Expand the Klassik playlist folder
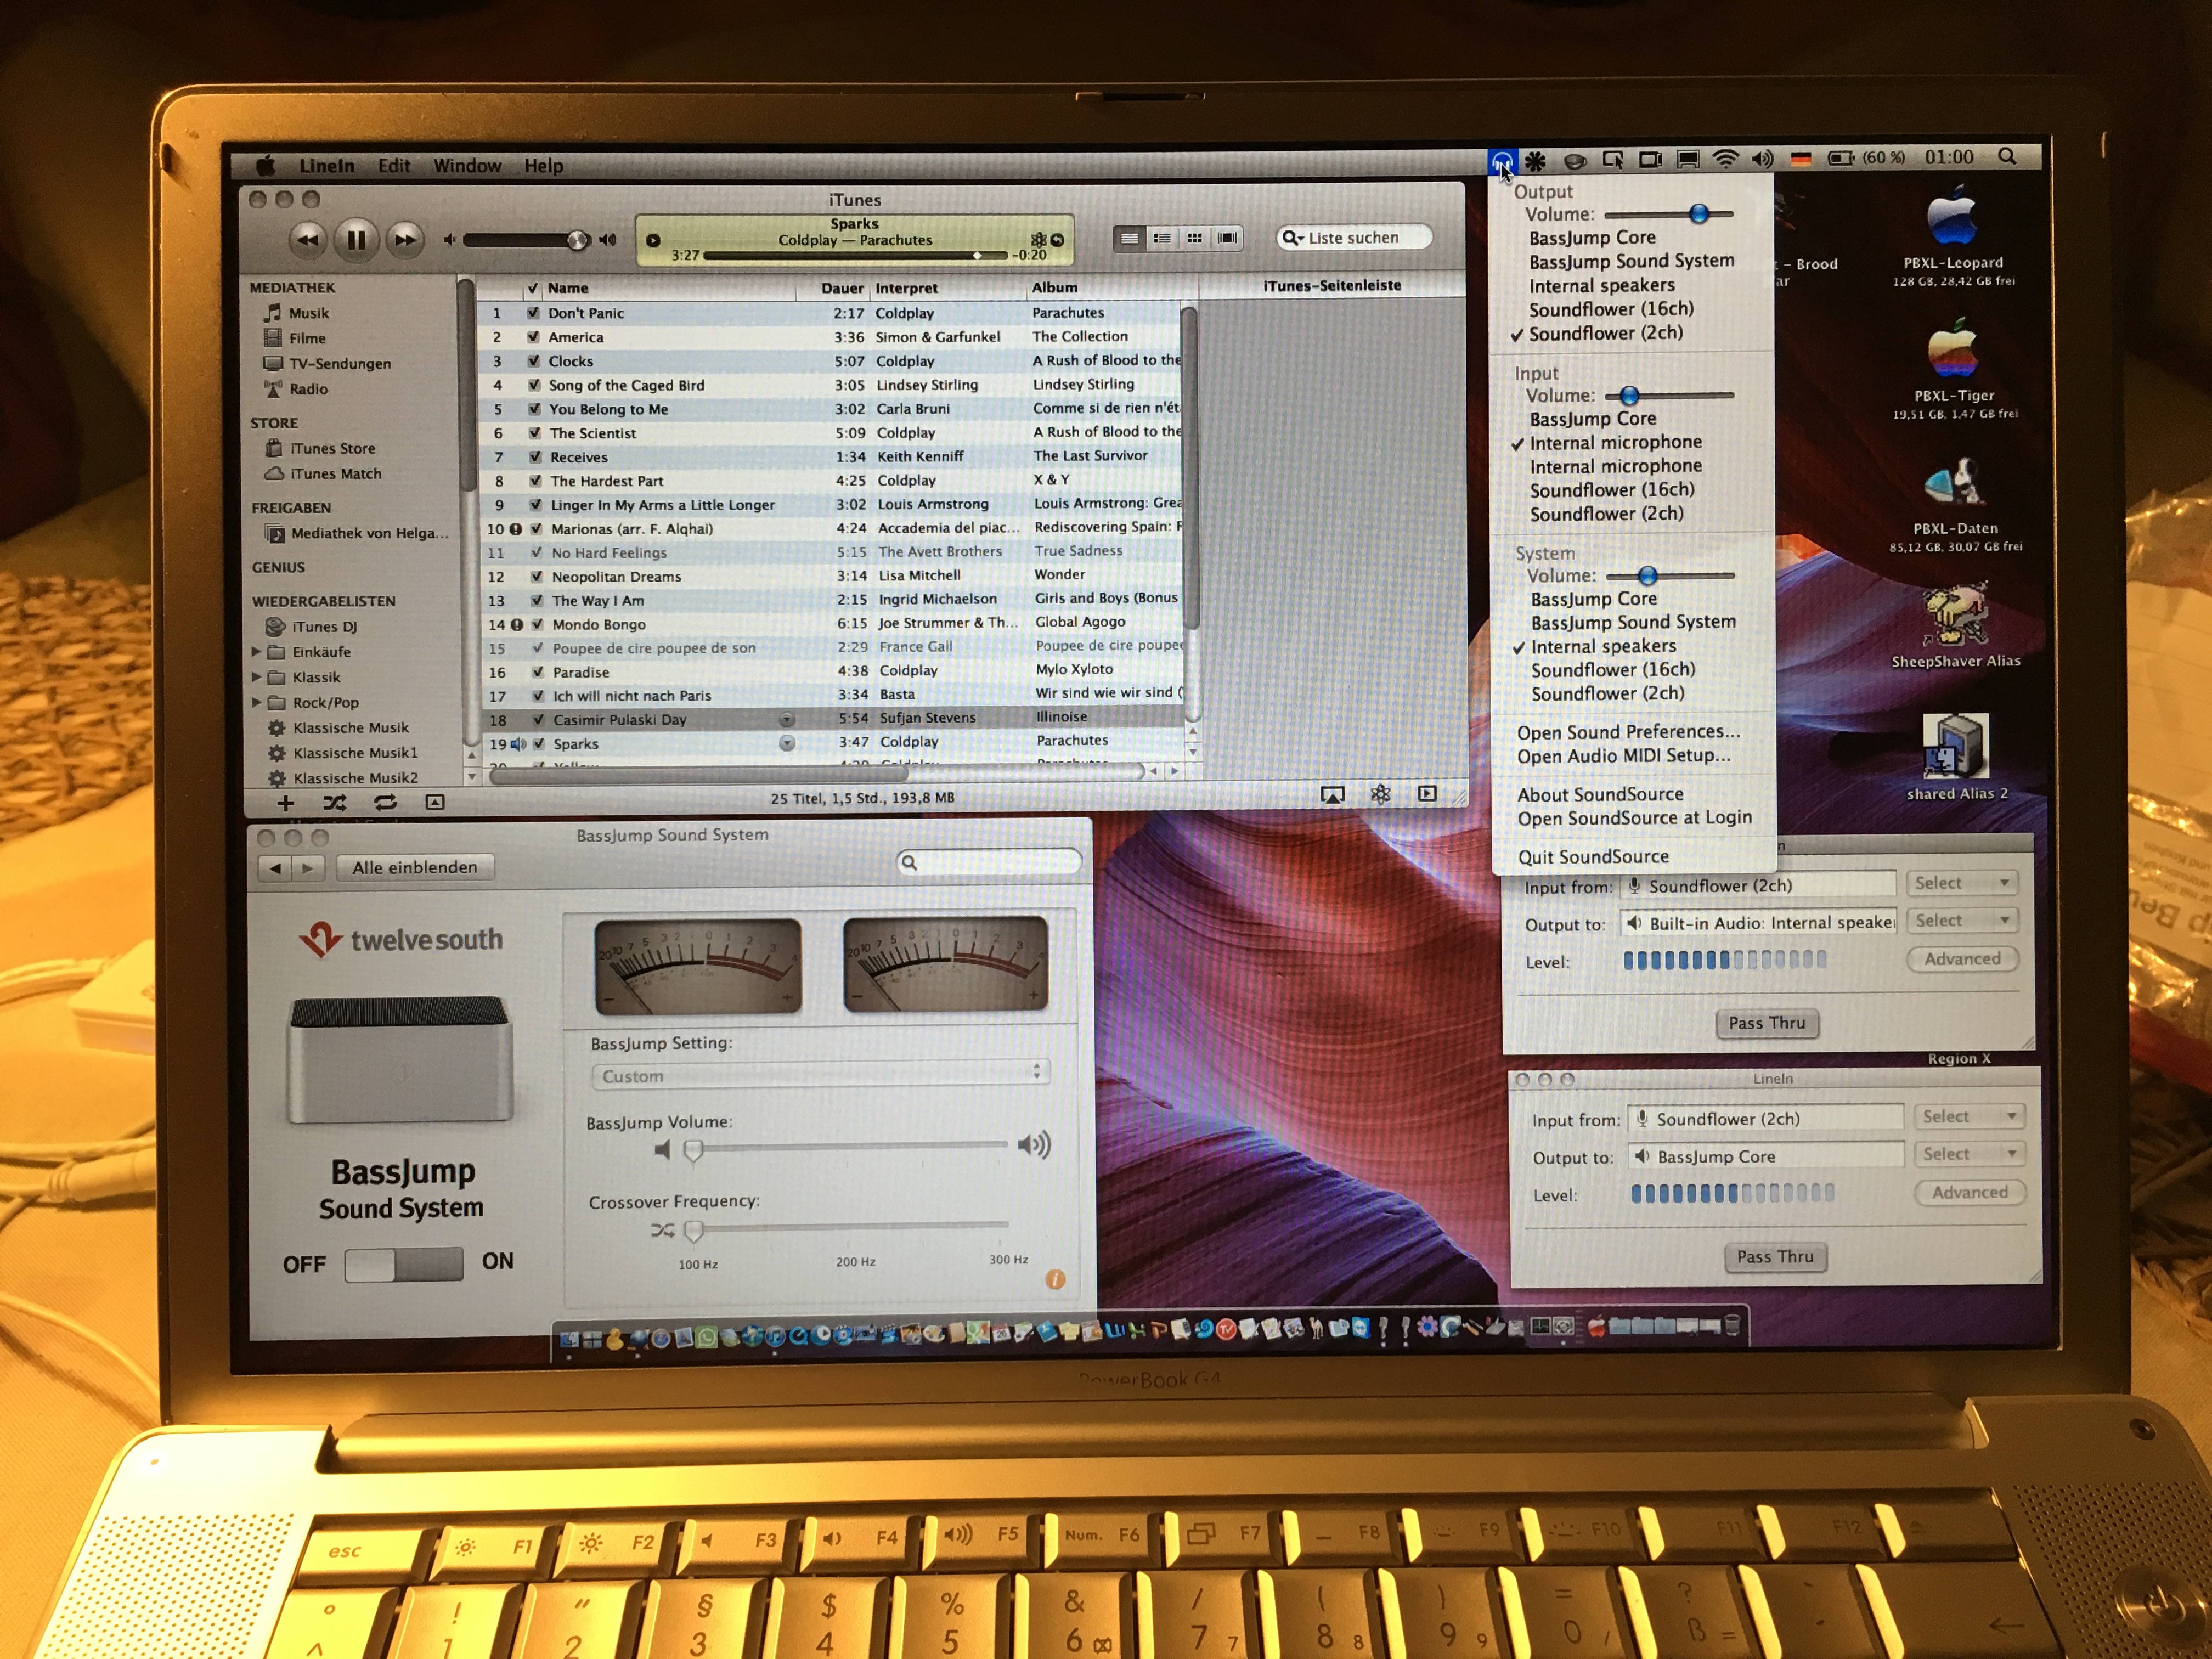Viewport: 2212px width, 1659px height. [x=257, y=677]
